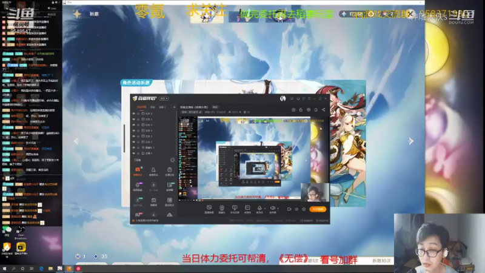This screenshot has width=485, height=273.
Task: Click the user avatar in streaming app title bar
Action: pos(283,98)
